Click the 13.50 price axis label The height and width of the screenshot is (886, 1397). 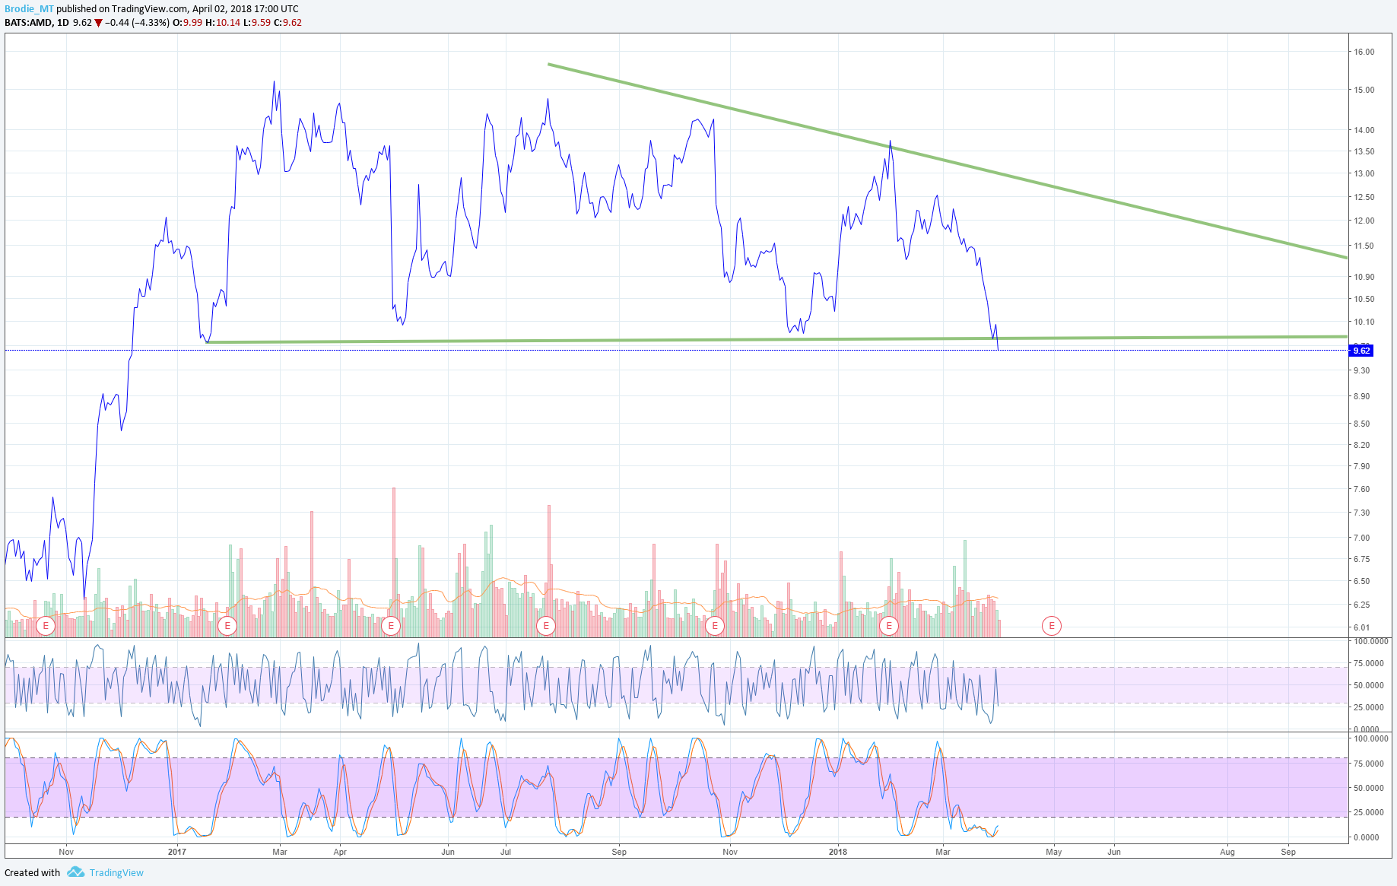(1364, 151)
